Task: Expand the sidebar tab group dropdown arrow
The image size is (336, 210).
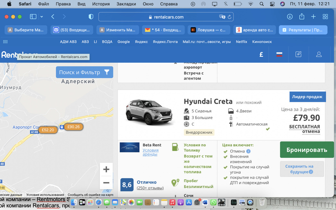Action: tap(42, 17)
